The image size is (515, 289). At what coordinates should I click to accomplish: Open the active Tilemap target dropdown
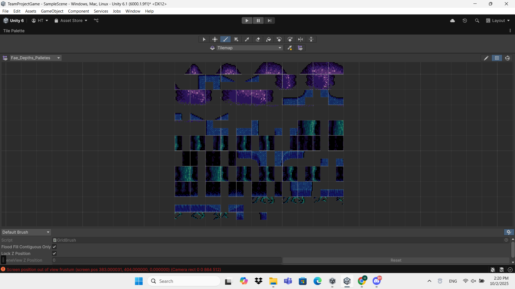click(x=249, y=48)
